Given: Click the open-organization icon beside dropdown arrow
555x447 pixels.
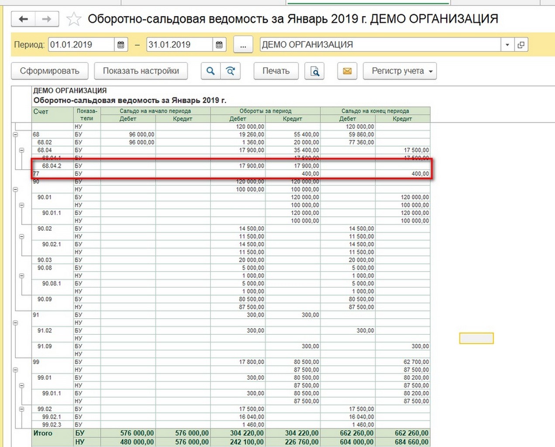Looking at the screenshot, I should (x=521, y=45).
